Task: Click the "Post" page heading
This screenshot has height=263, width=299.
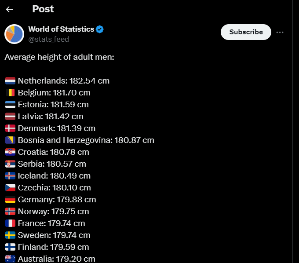Action: [x=43, y=9]
